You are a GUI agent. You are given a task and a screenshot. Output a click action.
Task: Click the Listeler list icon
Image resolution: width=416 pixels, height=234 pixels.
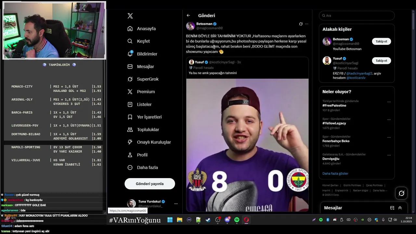click(130, 104)
